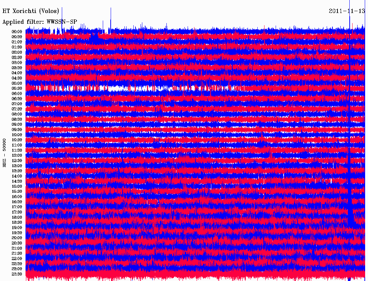This screenshot has height=281, width=368.
Task: Select the 23:30 time label
Action: pos(17,274)
